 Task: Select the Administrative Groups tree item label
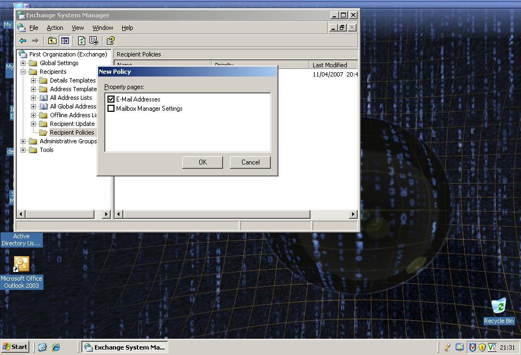(x=68, y=141)
